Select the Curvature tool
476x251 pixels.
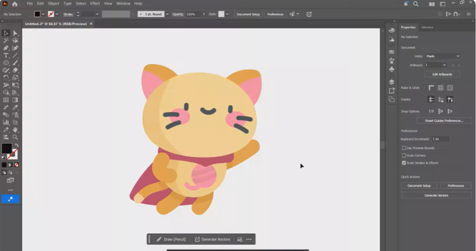coord(15,48)
